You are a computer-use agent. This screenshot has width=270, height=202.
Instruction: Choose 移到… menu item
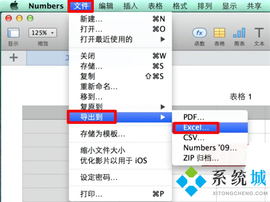point(120,97)
